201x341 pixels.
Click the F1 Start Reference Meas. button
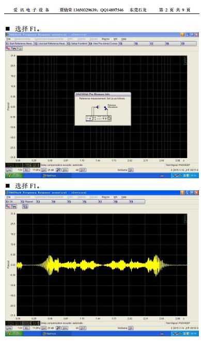[x=19, y=44]
